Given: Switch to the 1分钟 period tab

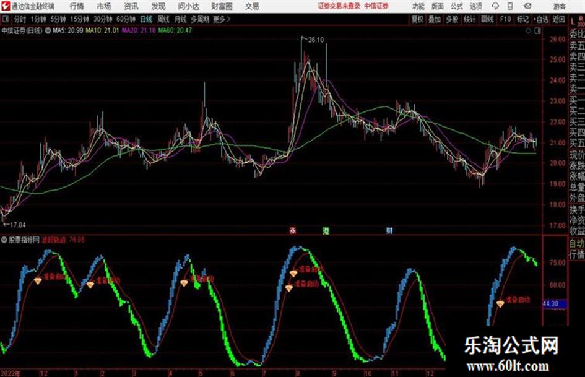Looking at the screenshot, I should click(38, 19).
